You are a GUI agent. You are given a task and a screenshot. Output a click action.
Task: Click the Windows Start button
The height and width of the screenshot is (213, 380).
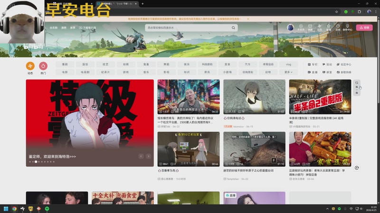pos(6,209)
